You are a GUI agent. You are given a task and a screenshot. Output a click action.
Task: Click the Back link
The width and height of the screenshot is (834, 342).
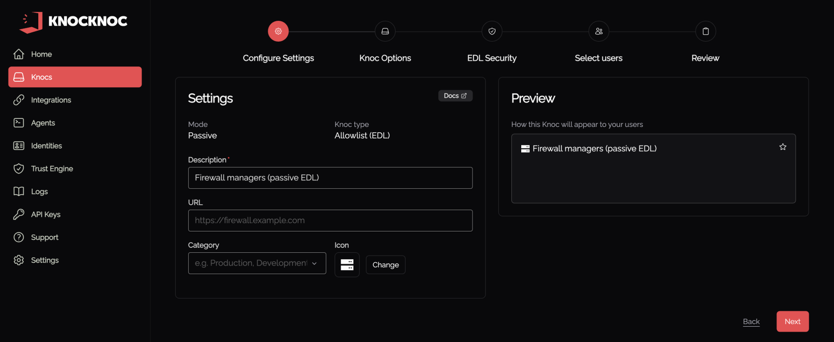(751, 321)
